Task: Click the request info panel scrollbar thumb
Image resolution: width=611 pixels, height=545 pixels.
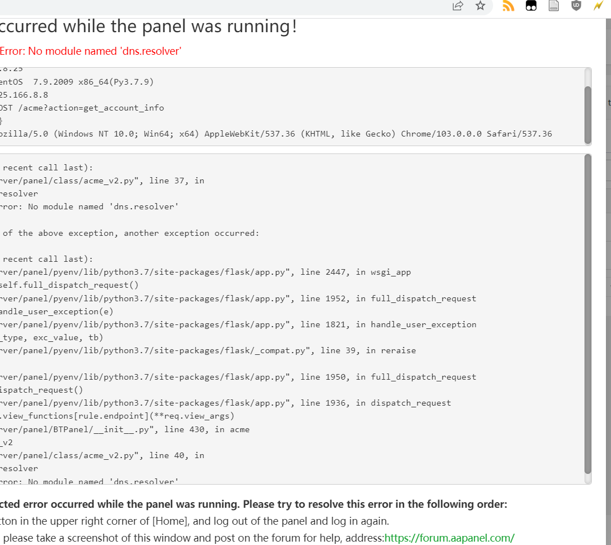Action: coord(587,114)
